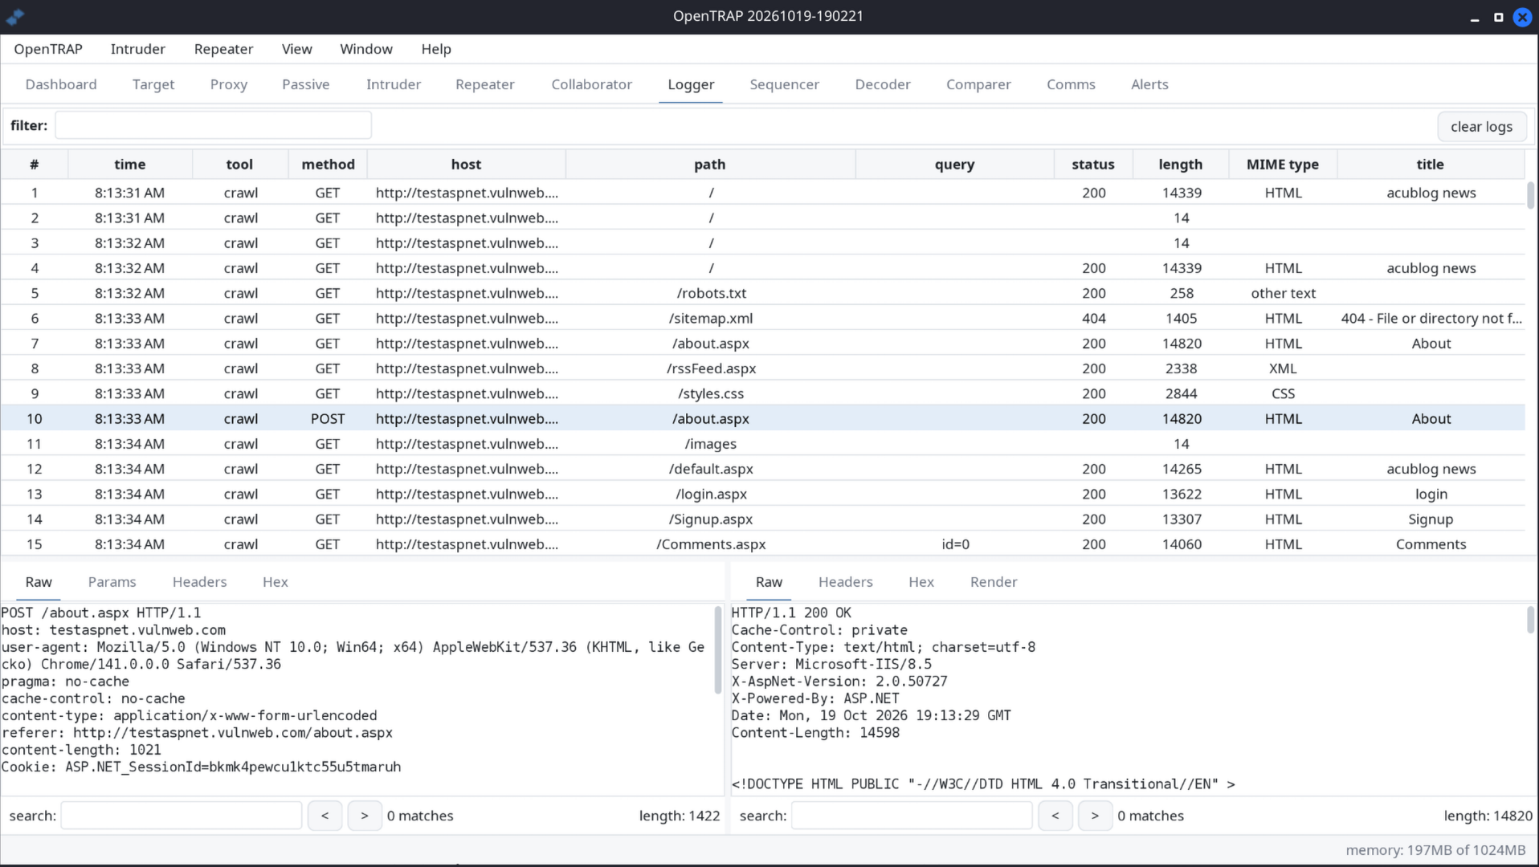Sort log table by status column header
The height and width of the screenshot is (867, 1539).
[1093, 165]
